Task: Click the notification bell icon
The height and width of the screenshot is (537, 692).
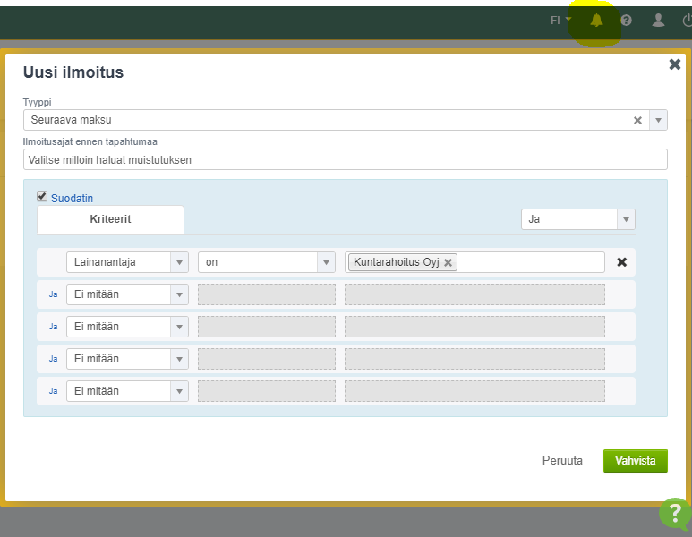Action: 596,21
